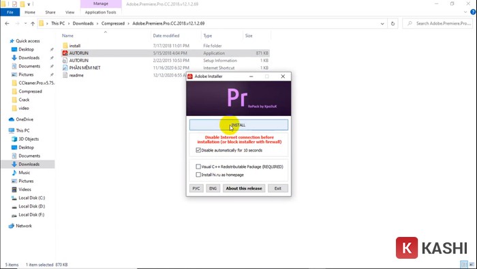Viewport: 477px width, 269px height.
Task: Open Documents under This PC
Action: click(29, 156)
